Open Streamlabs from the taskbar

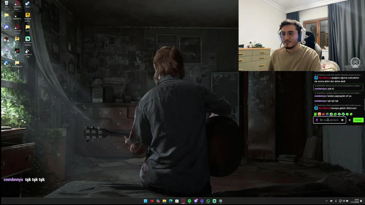[214, 201]
